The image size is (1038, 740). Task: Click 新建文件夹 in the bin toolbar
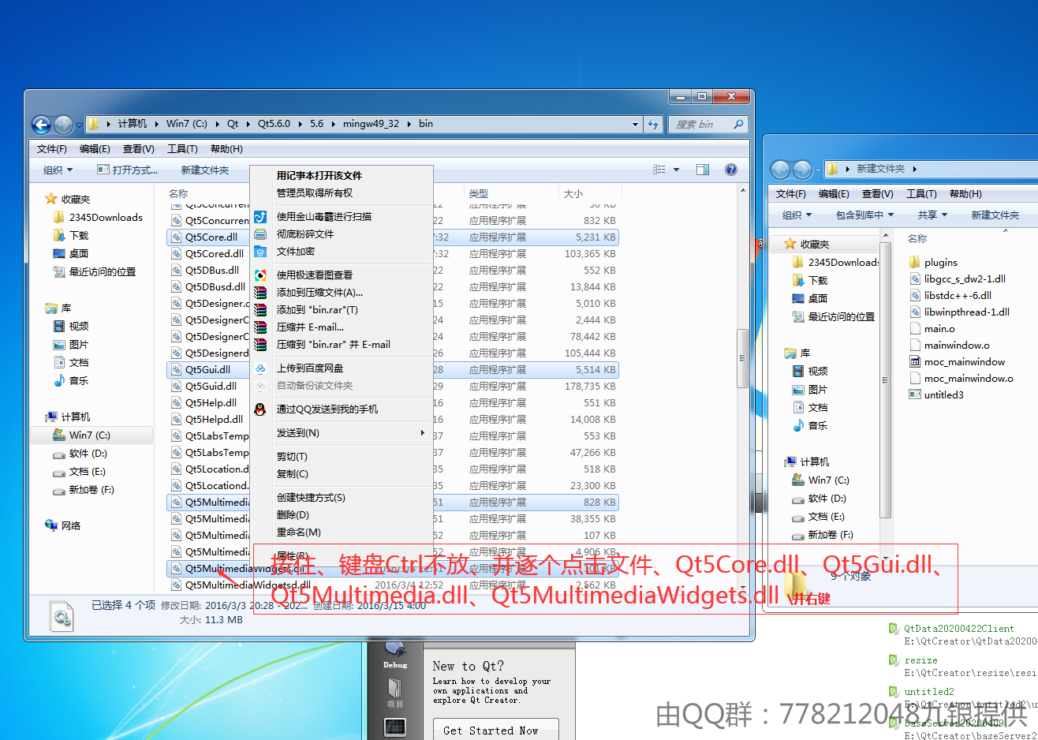click(x=205, y=170)
